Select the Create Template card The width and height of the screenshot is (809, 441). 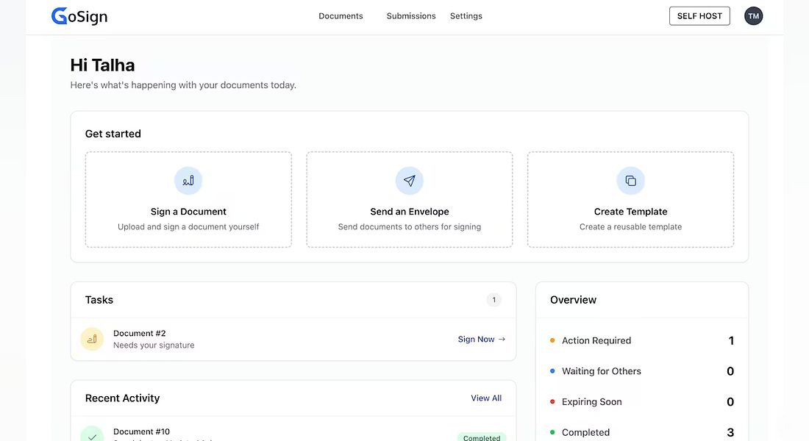630,200
